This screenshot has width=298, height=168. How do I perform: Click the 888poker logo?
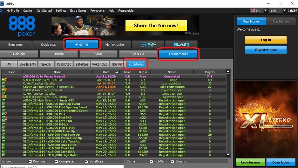[x=22, y=26]
